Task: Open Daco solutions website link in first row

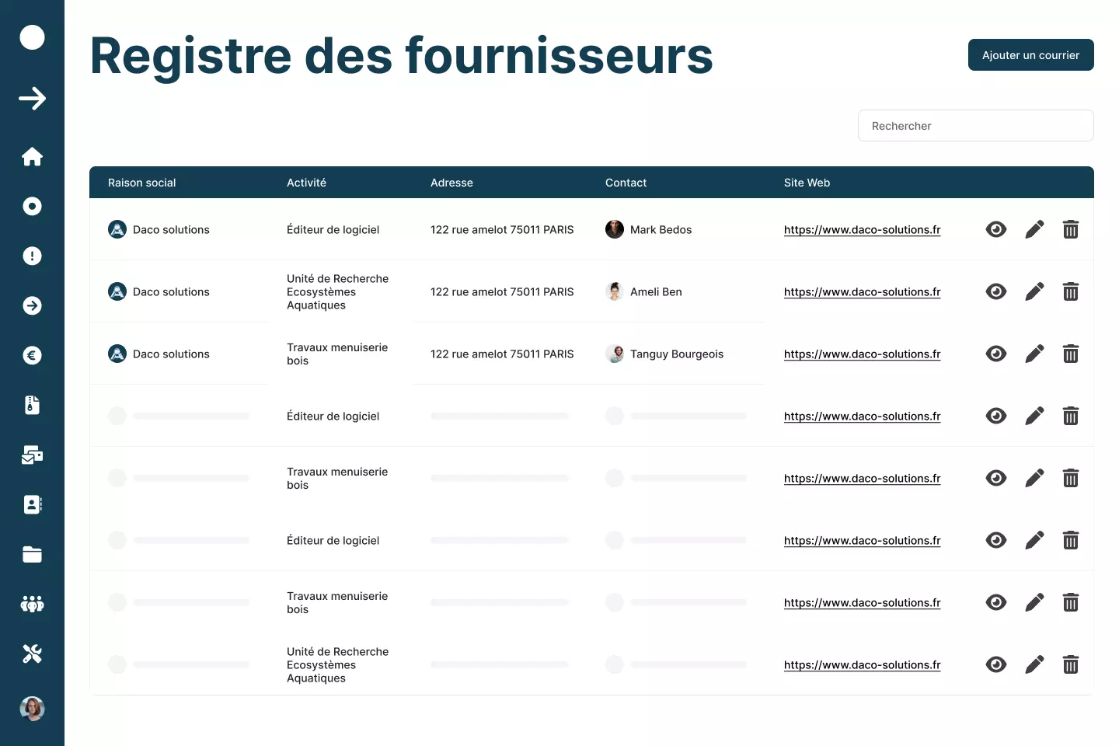Action: point(862,230)
